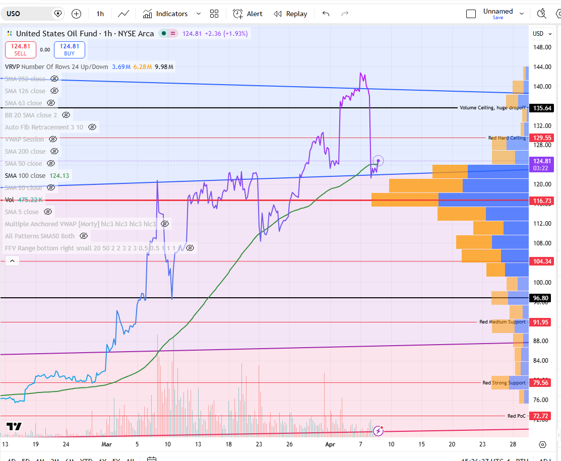Image resolution: width=561 pixels, height=461 pixels.
Task: Toggle the SMA 20 close eye icon
Action: click(x=51, y=187)
